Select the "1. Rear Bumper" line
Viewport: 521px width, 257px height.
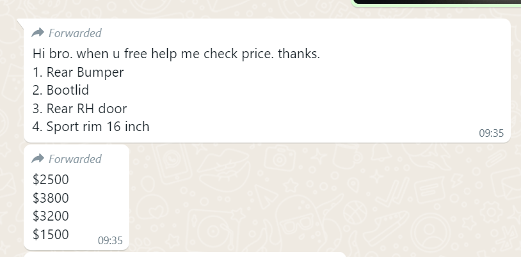pos(78,72)
